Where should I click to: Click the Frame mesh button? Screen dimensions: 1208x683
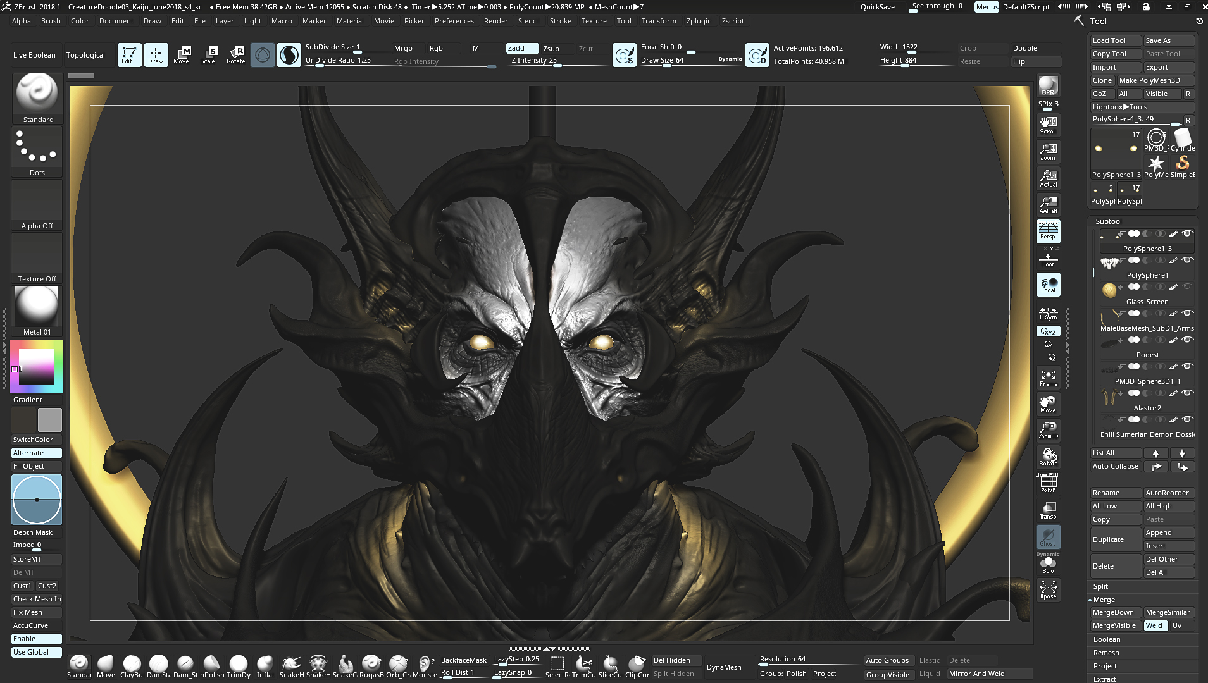(x=1048, y=378)
